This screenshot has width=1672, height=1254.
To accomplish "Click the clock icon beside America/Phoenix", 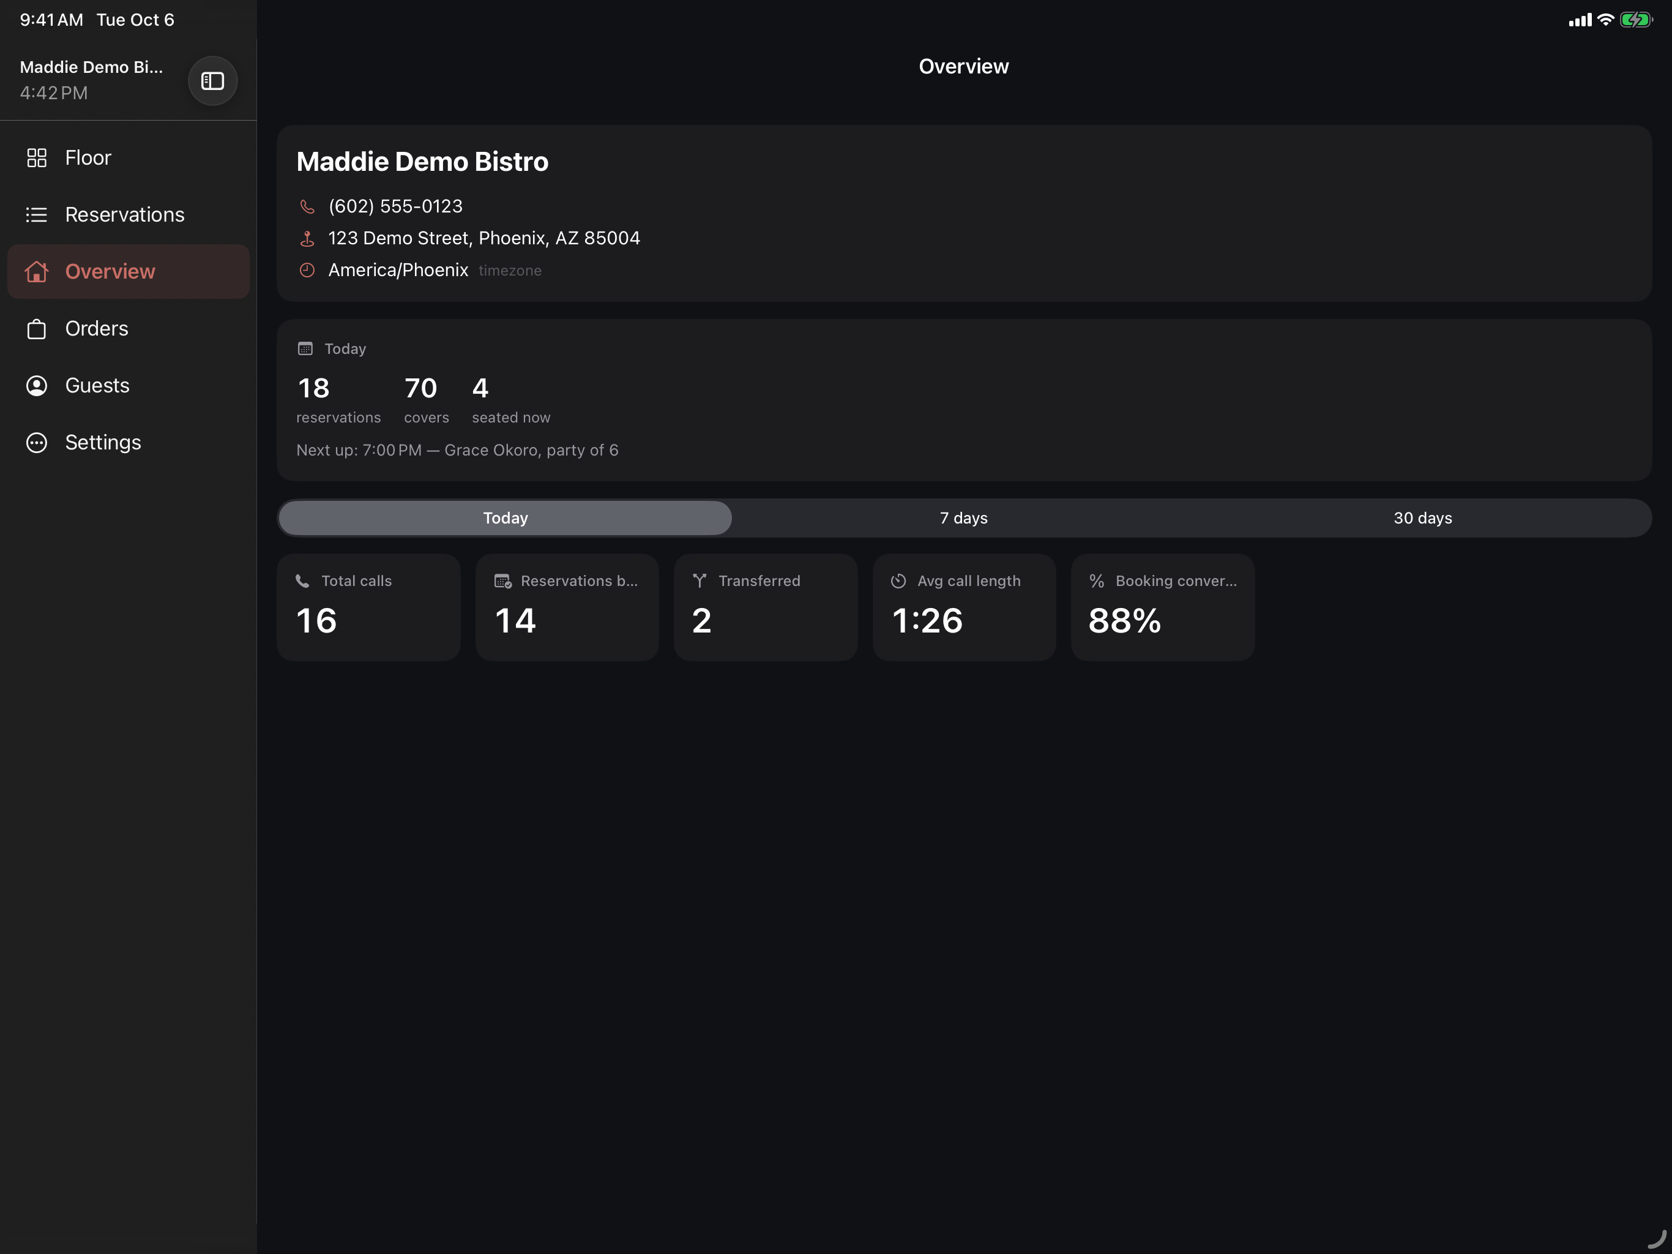I will coord(307,270).
